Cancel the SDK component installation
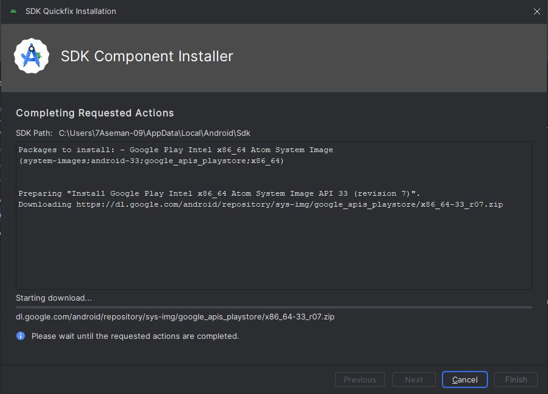Image resolution: width=548 pixels, height=394 pixels. point(464,379)
